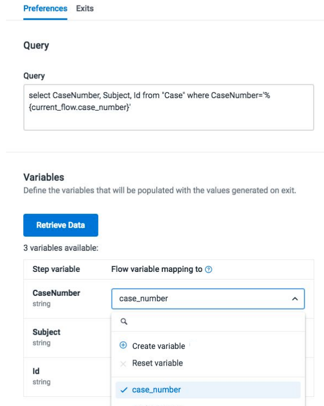This screenshot has width=324, height=406.
Task: Click the plus icon for Create variable
Action: [x=123, y=345]
